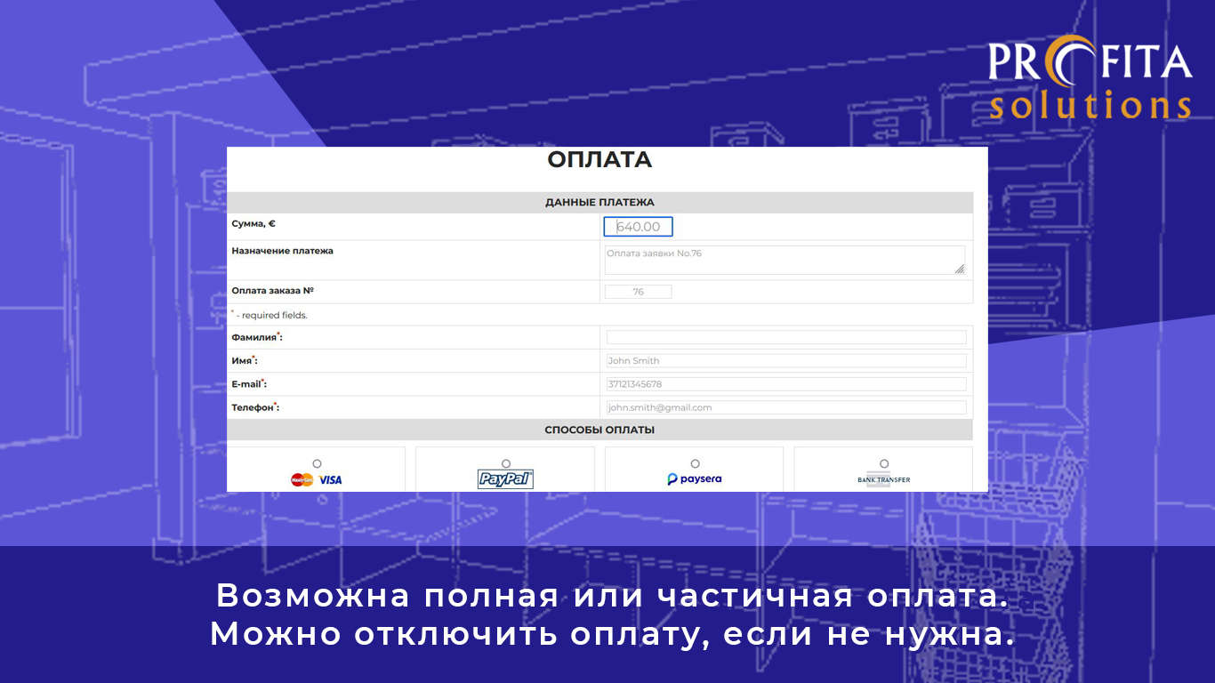This screenshot has width=1215, height=683.
Task: Click the Имя field with John Smith placeholder
Action: pyautogui.click(x=785, y=360)
